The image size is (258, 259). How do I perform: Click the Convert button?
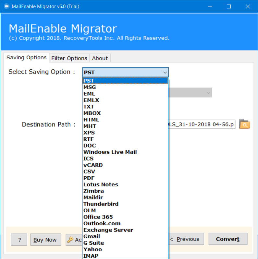228,239
